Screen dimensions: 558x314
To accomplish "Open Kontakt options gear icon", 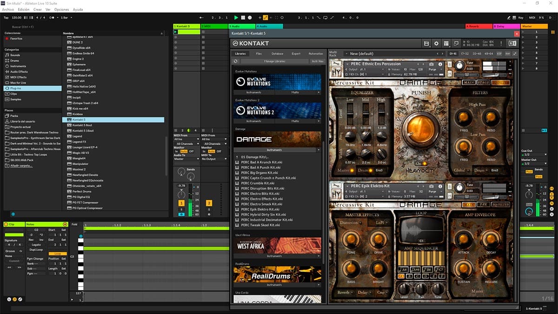I will 436,43.
